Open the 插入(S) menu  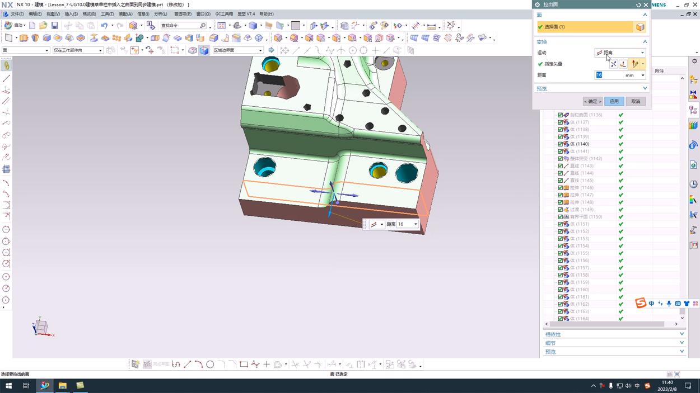(71, 14)
